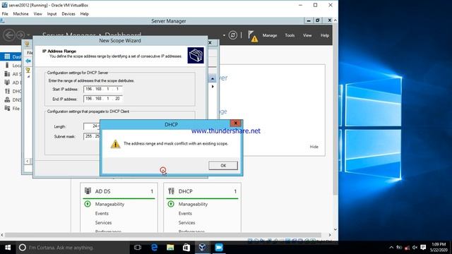Screen dimensions: 452x254
Task: Open the Action Center notification icon
Action: pyautogui.click(x=423, y=248)
